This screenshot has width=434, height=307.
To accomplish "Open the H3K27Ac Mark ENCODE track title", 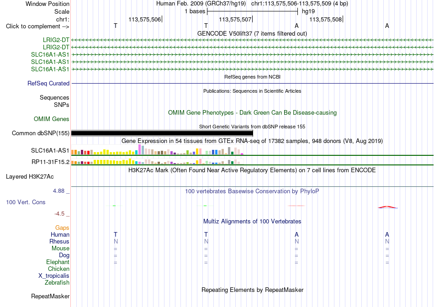I will coord(252,170).
